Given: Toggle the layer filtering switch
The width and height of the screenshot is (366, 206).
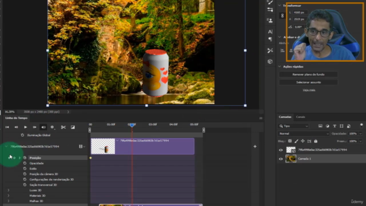Looking at the screenshot, I should (361, 126).
